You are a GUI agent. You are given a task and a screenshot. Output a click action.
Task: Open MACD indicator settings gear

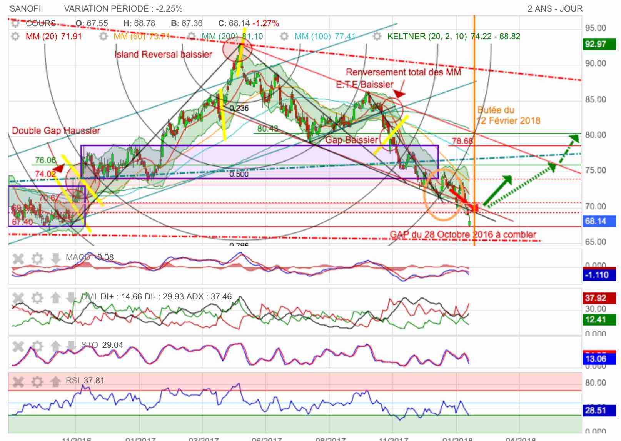pyautogui.click(x=37, y=258)
